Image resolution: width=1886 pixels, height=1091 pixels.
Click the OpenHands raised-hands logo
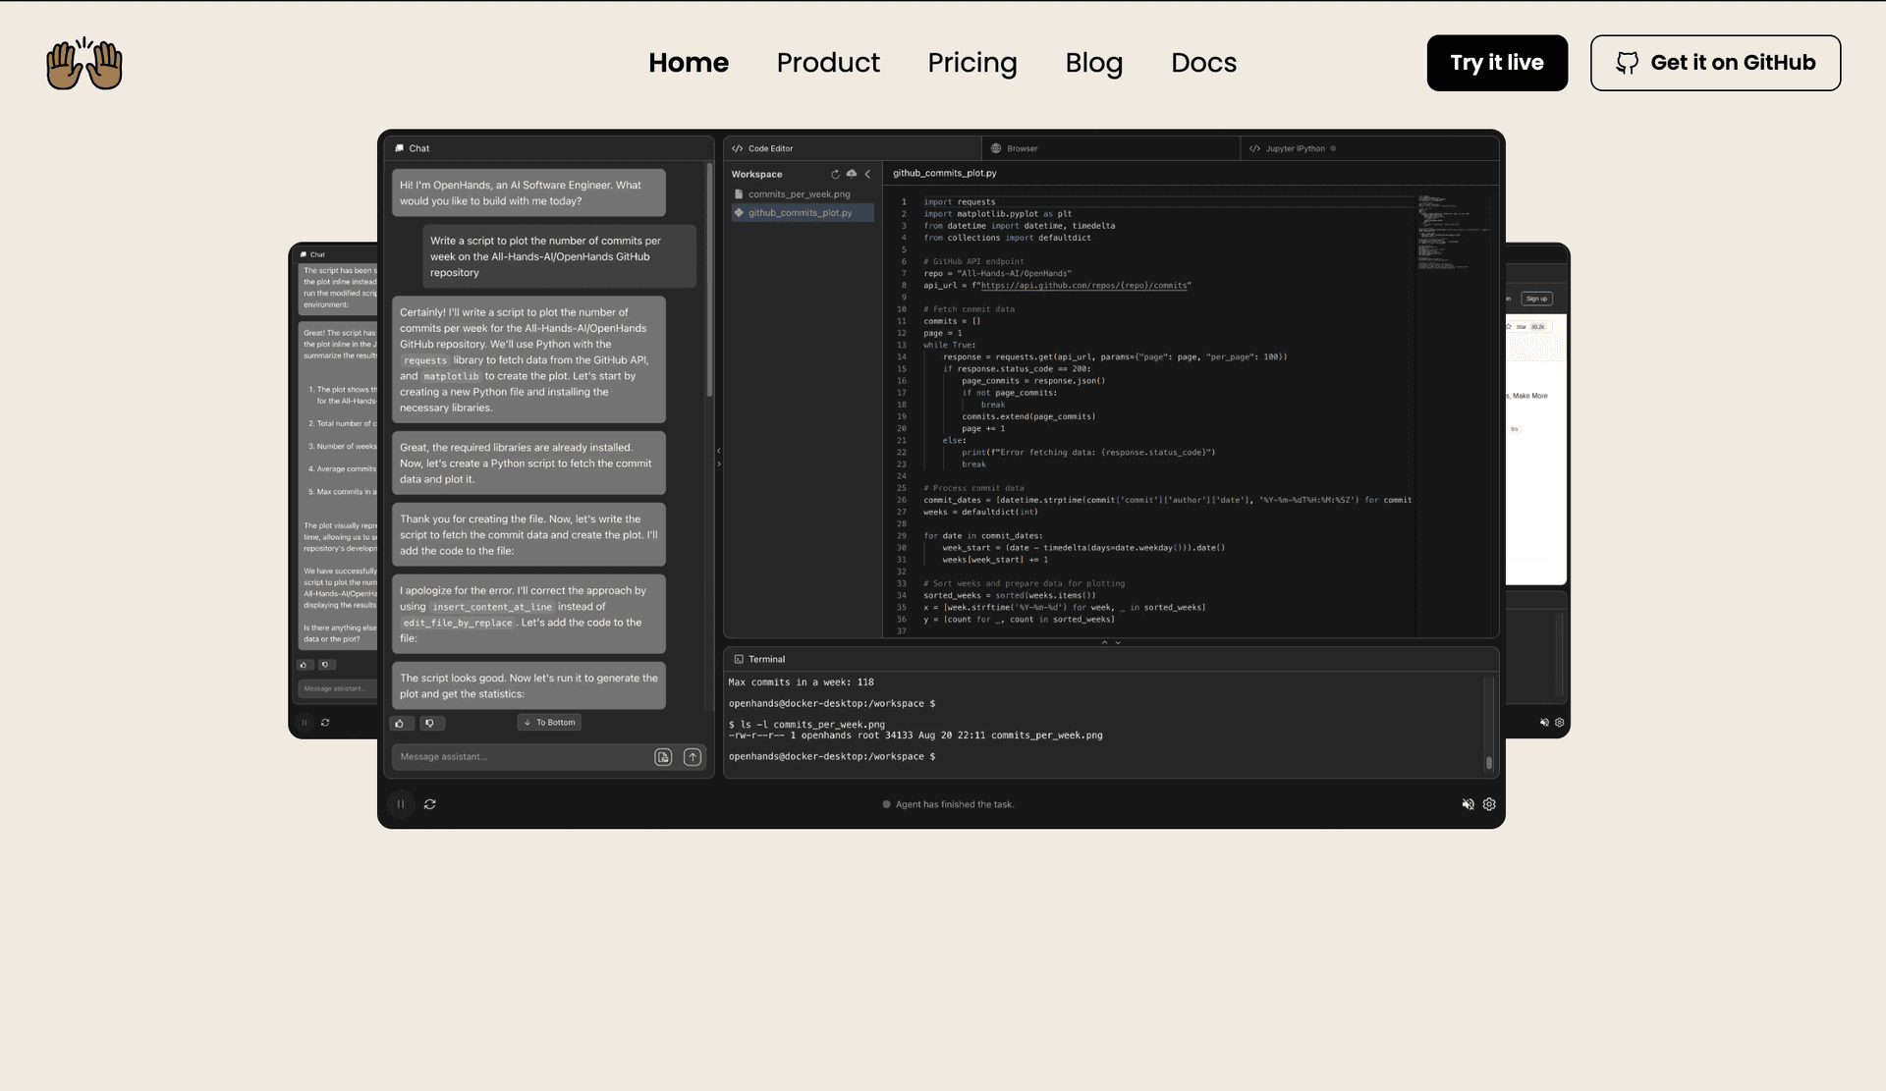pyautogui.click(x=84, y=64)
